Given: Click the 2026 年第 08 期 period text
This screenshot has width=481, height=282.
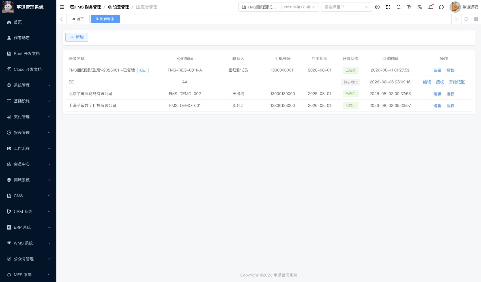Looking at the screenshot, I should pyautogui.click(x=297, y=7).
